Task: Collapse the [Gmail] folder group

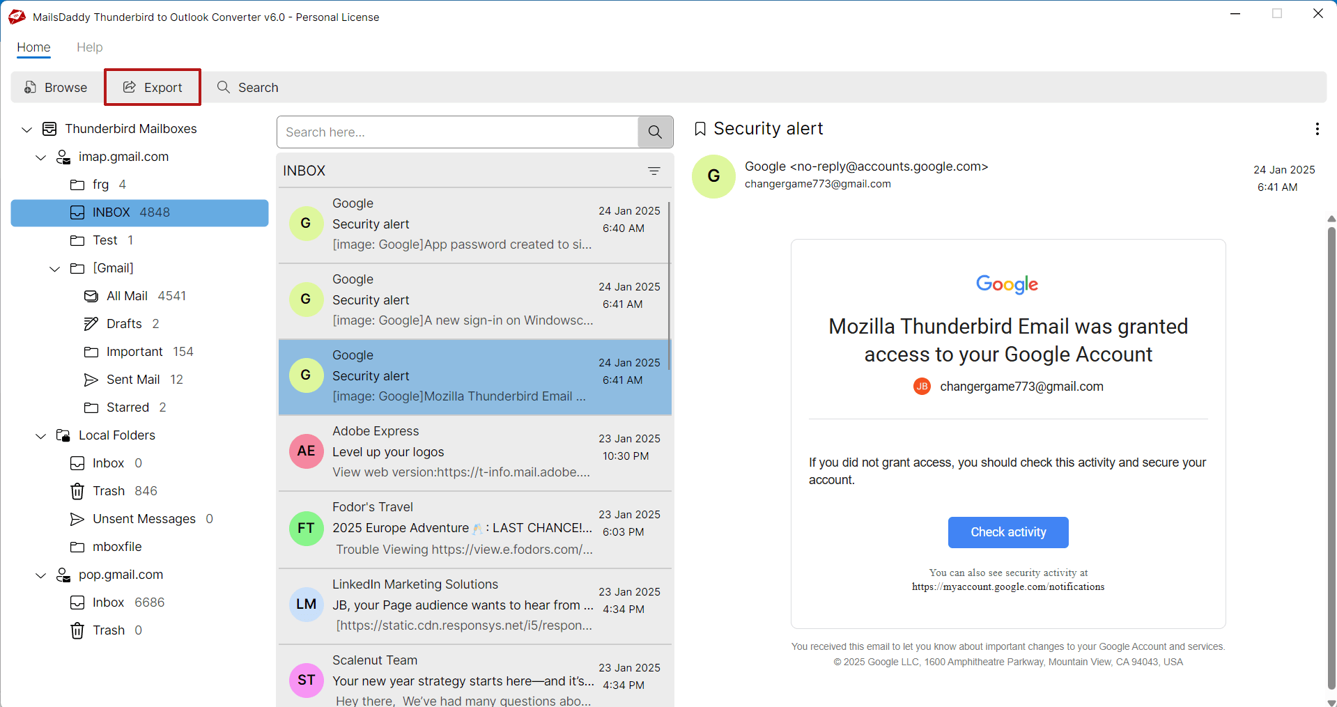Action: coord(55,269)
